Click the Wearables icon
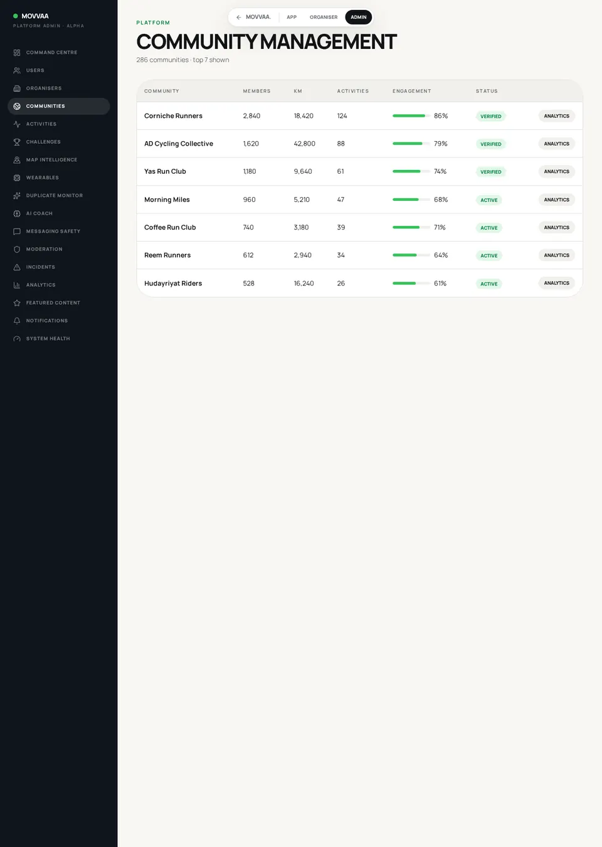602x847 pixels. click(17, 178)
